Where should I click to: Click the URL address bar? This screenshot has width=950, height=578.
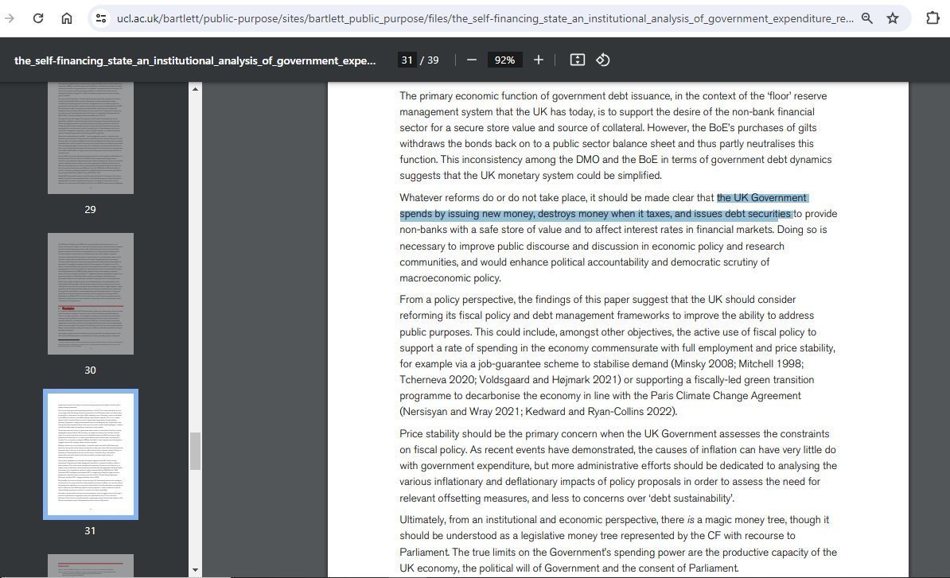(485, 18)
